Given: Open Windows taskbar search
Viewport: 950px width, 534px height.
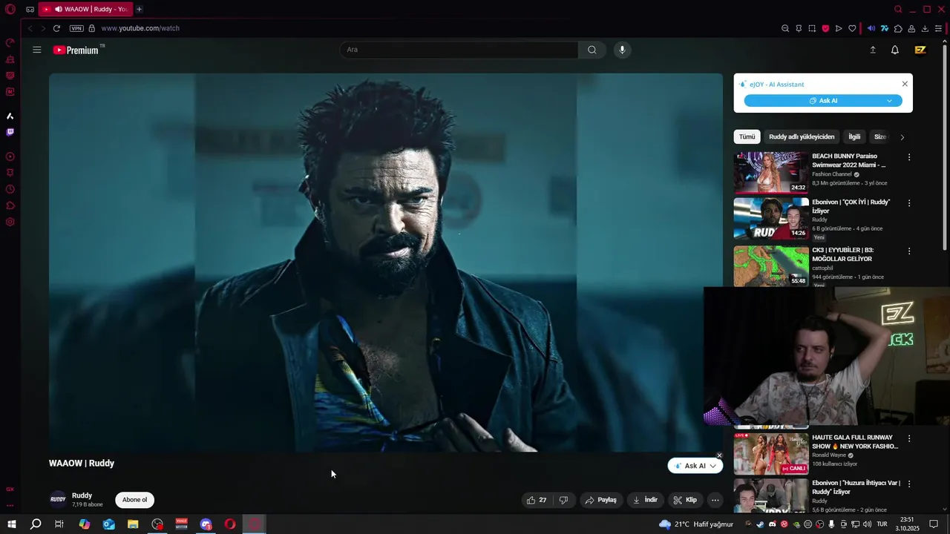Looking at the screenshot, I should (36, 524).
